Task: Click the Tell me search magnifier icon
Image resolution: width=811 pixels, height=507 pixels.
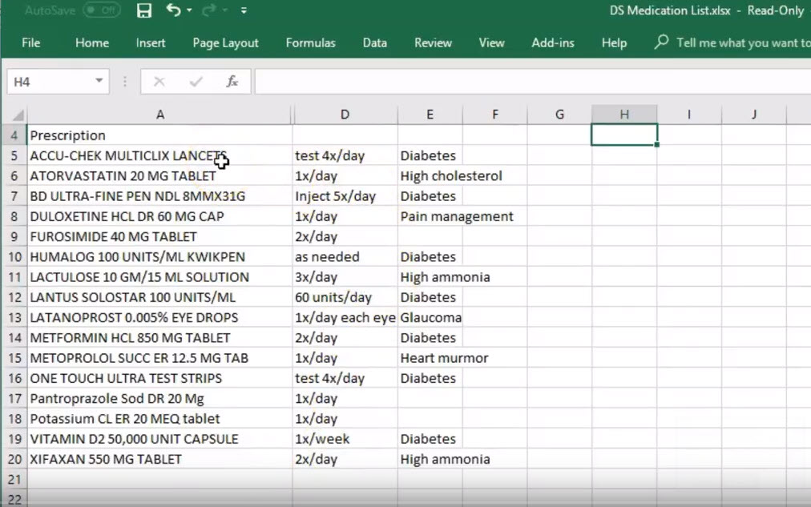Action: tap(661, 42)
